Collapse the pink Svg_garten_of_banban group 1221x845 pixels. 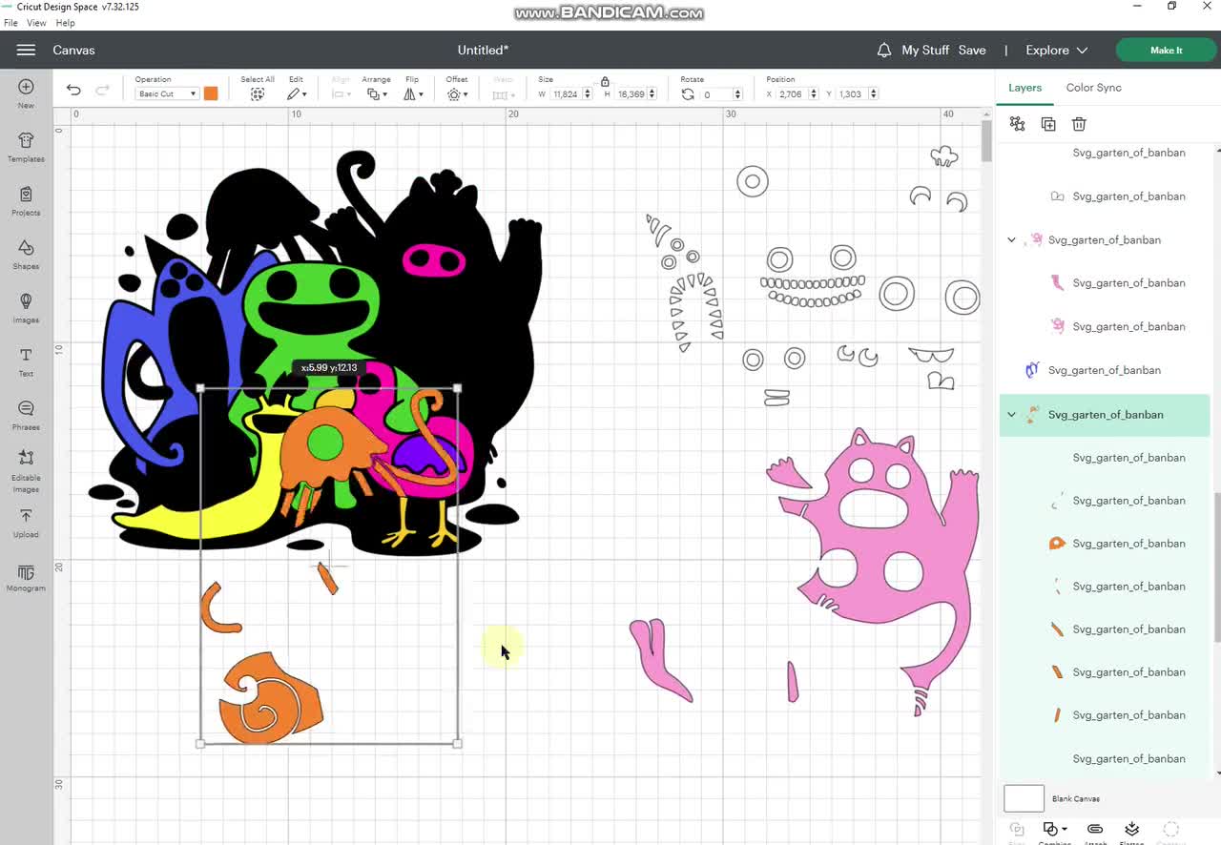point(1011,240)
